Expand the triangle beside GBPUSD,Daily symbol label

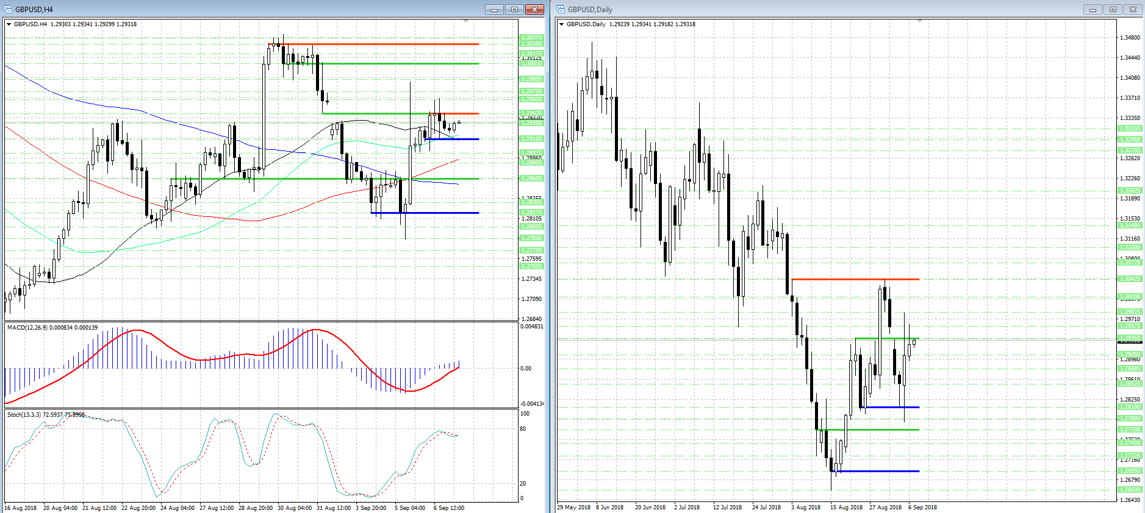tap(561, 24)
